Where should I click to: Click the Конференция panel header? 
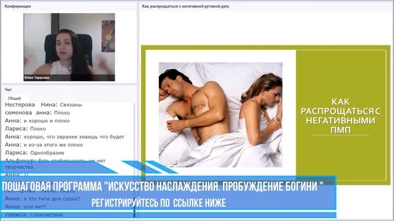click(x=18, y=6)
